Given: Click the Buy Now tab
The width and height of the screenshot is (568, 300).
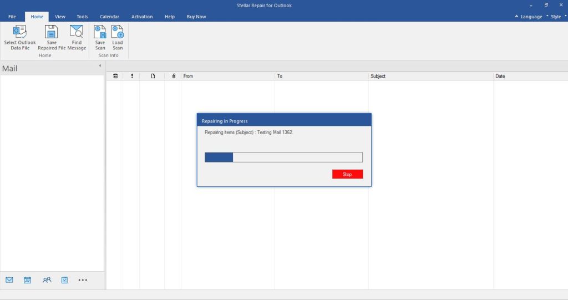Looking at the screenshot, I should coord(196,17).
